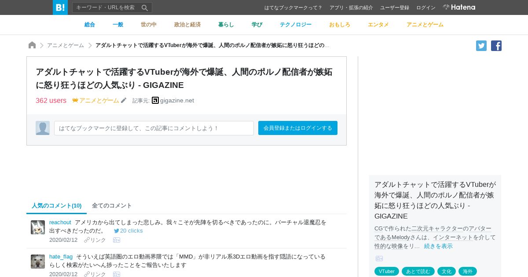This screenshot has height=277, width=528.
Task: Click リンク permalink on hate_flag's comment
Action: coord(95,274)
